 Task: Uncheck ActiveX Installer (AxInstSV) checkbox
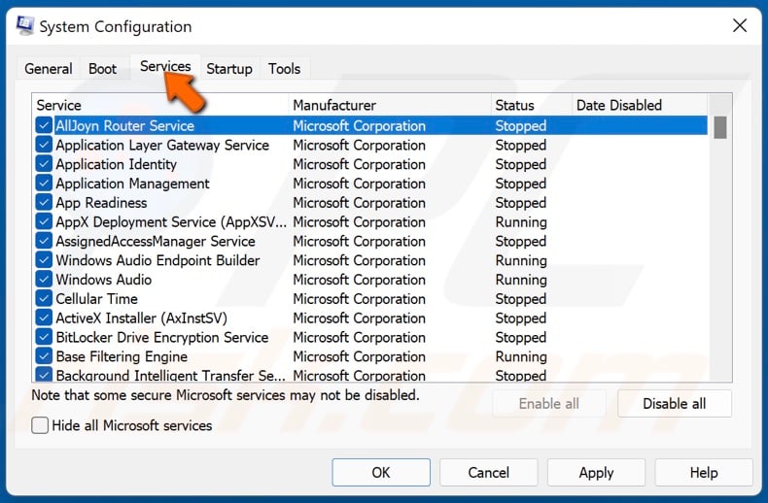[44, 319]
